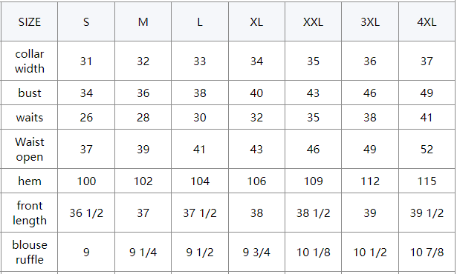Viewport: 457px width, 274px height.
Task: Select the hem value 112 under 3XL
Action: point(370,181)
